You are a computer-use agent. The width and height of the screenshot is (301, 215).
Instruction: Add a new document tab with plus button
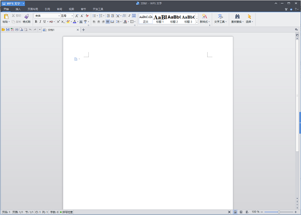coord(83,30)
